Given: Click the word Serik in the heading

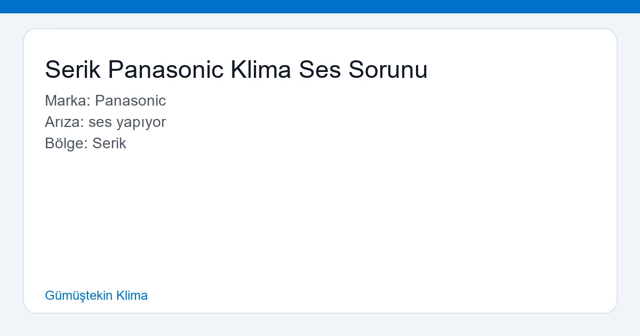Looking at the screenshot, I should click(x=73, y=69).
